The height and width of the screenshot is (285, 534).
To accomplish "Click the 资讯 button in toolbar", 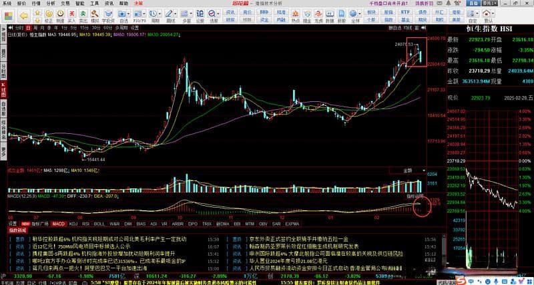I will pyautogui.click(x=230, y=12).
